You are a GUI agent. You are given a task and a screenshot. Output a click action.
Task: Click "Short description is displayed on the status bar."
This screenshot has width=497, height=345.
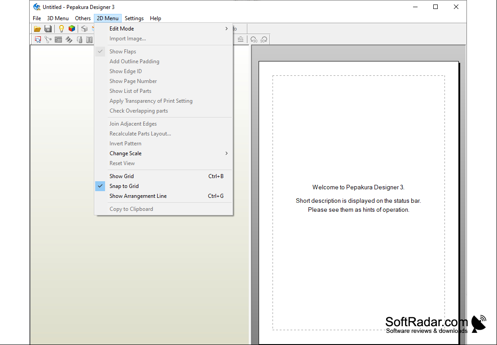(x=358, y=201)
